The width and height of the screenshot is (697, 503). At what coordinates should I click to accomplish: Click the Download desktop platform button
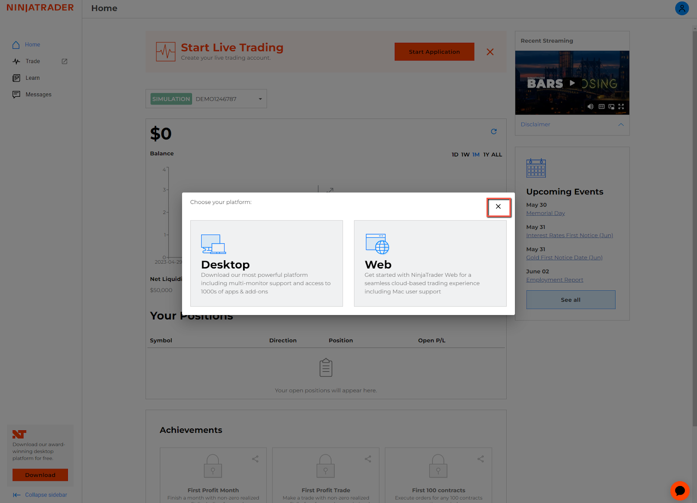(40, 475)
